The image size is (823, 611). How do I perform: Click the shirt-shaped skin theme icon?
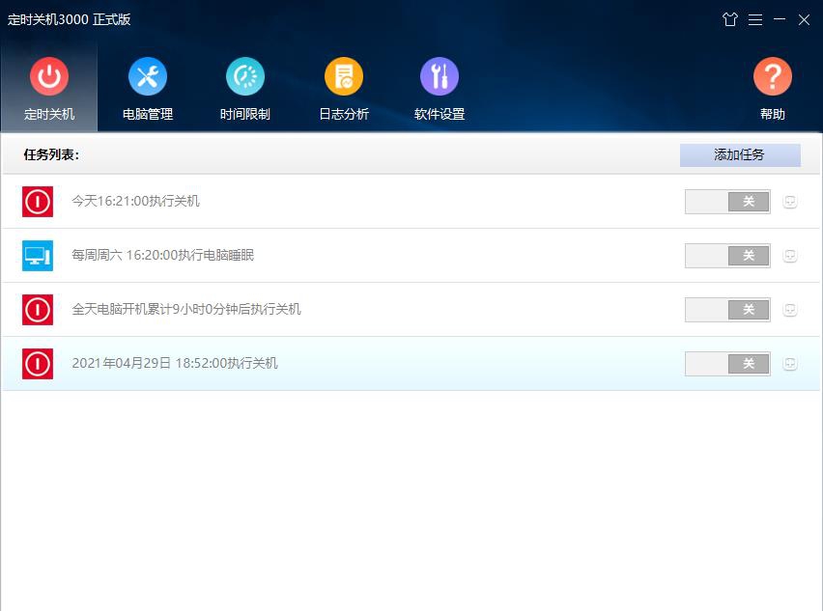[x=730, y=19]
